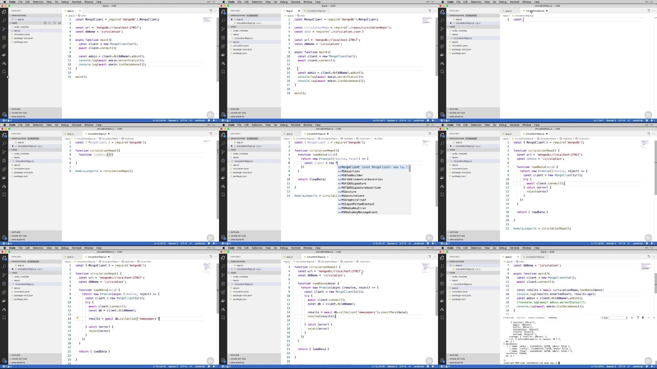The height and width of the screenshot is (369, 657).
Task: Click 'Ln 6, Col 27' in status bar
Action: [379, 243]
